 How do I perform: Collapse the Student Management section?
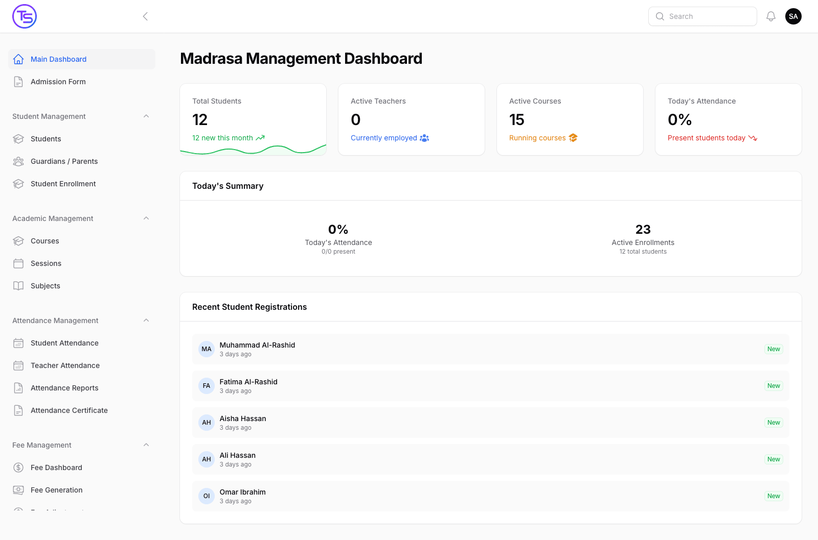point(146,116)
